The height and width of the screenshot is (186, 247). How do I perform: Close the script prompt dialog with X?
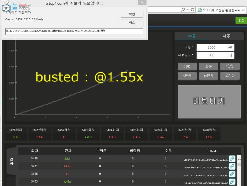[x=142, y=2]
